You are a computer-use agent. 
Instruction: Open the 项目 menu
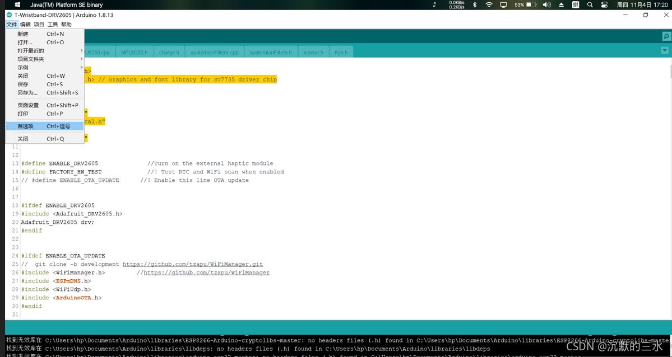[x=39, y=25]
